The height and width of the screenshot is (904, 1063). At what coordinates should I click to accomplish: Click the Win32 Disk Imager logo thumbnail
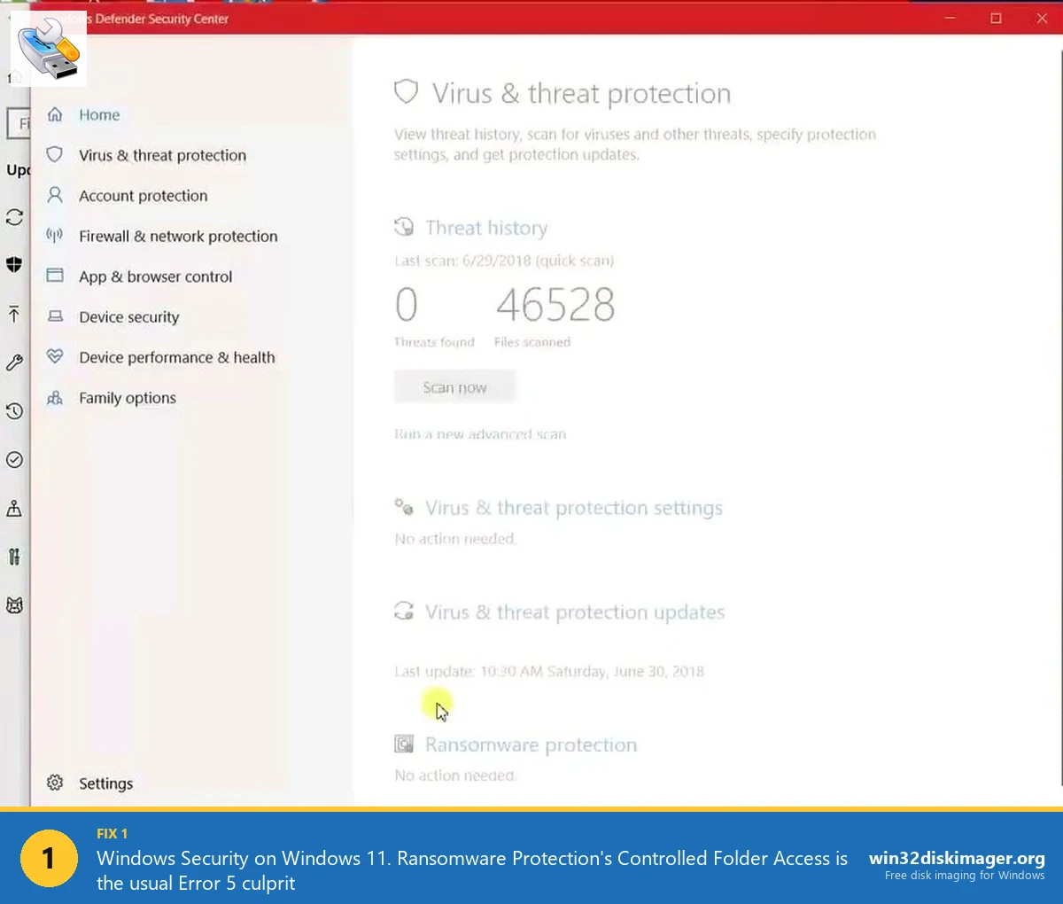click(x=48, y=48)
